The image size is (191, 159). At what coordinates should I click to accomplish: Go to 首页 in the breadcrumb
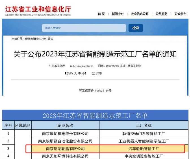[x=27, y=39]
